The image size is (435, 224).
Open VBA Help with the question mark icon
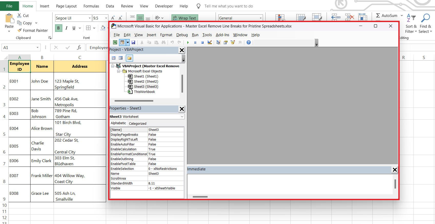tap(248, 42)
